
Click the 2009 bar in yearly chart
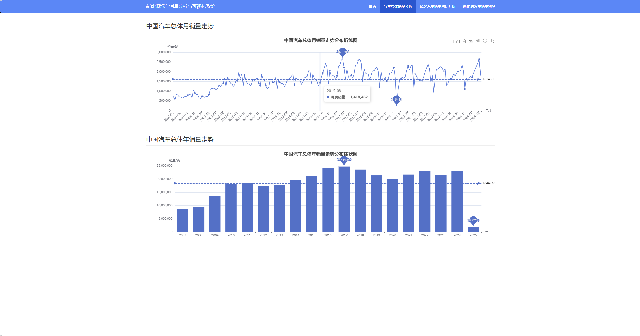pyautogui.click(x=215, y=214)
